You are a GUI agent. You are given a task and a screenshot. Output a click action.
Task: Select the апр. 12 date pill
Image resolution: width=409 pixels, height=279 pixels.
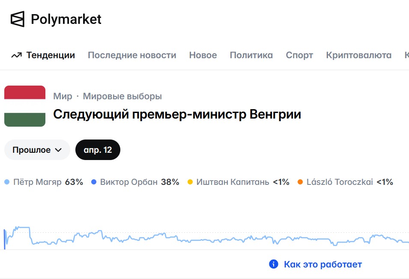98,150
